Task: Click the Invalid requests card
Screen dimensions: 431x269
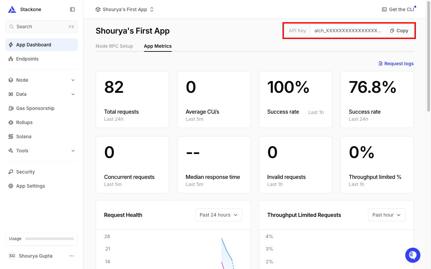Action: point(295,165)
